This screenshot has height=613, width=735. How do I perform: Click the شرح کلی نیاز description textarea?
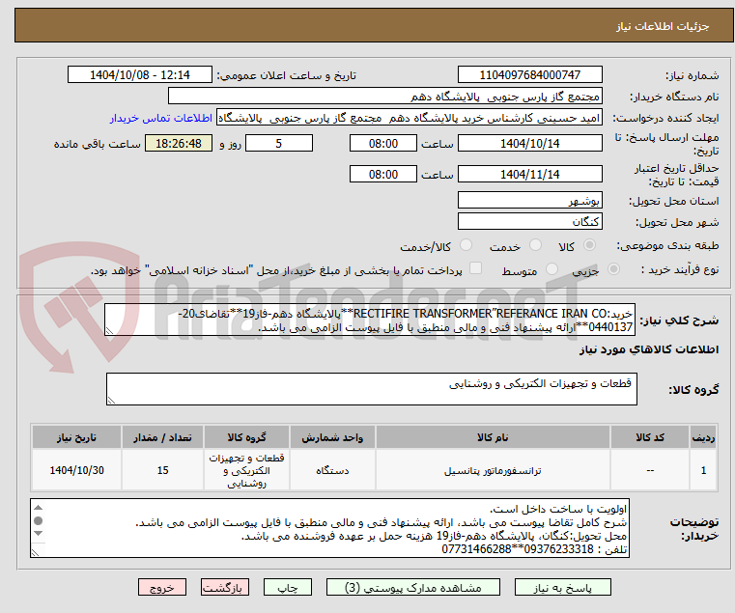click(370, 320)
